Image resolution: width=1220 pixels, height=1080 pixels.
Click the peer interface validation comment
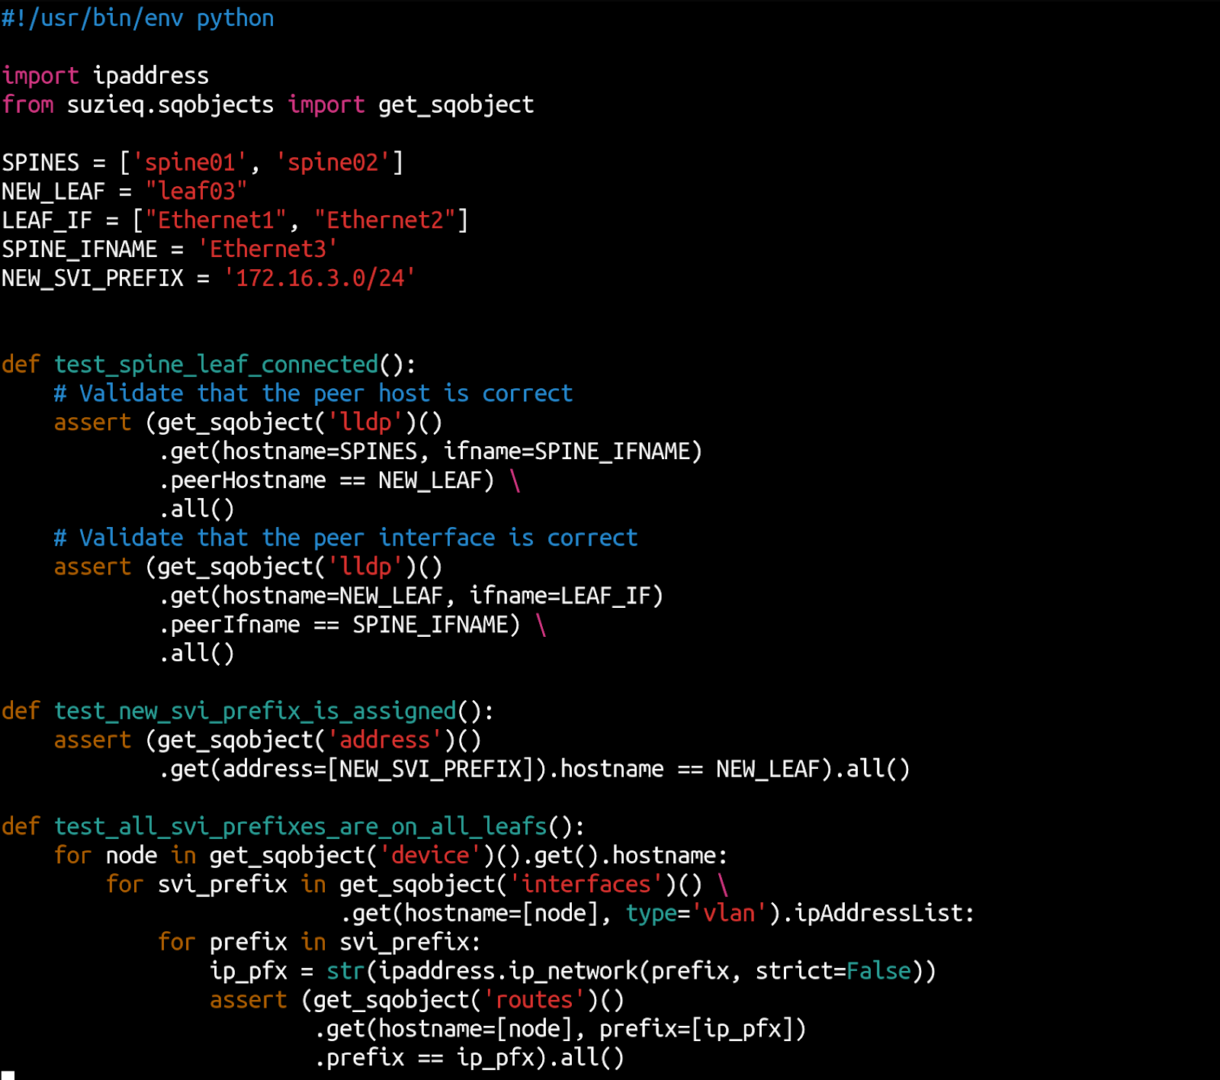click(345, 538)
